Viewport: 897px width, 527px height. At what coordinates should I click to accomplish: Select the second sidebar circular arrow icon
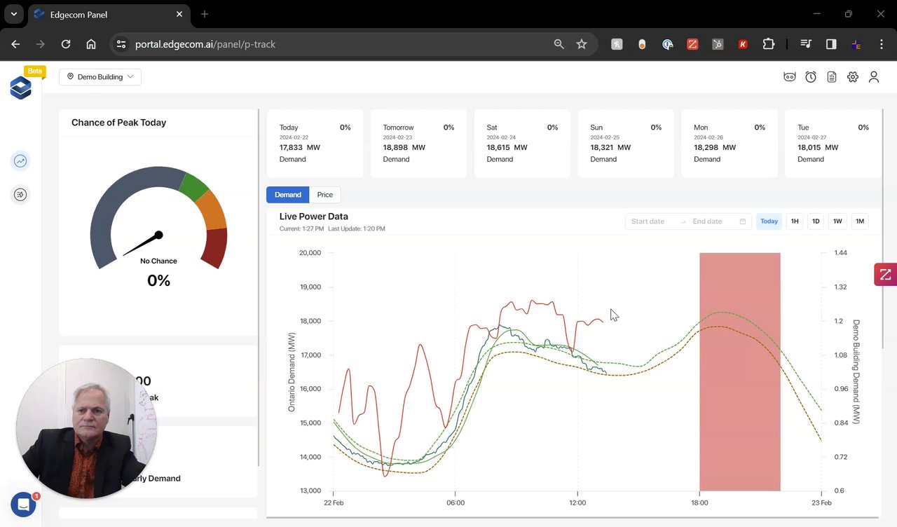click(20, 195)
